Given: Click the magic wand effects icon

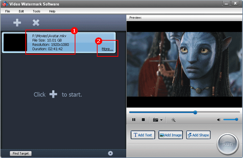Looking at the screenshot, I should coord(173,120).
